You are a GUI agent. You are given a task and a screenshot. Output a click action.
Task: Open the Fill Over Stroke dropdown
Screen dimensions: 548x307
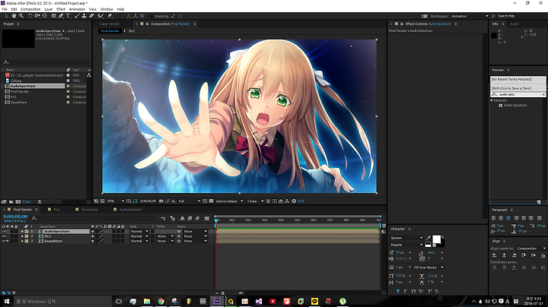click(x=429, y=267)
